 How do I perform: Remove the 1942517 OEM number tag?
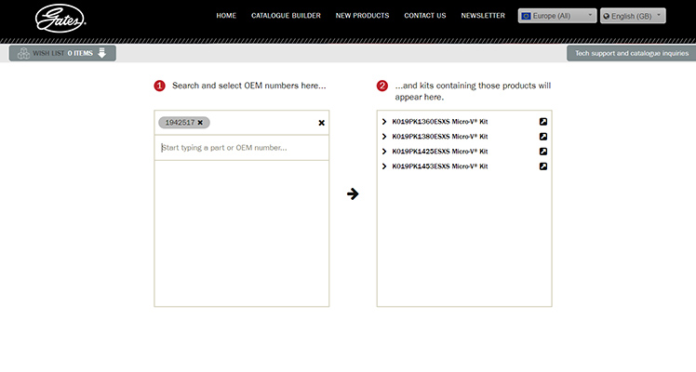coord(200,123)
